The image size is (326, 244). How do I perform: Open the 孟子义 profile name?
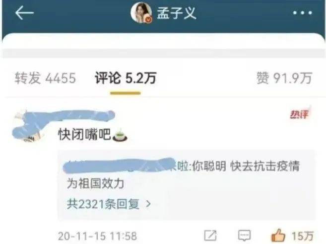(x=177, y=13)
